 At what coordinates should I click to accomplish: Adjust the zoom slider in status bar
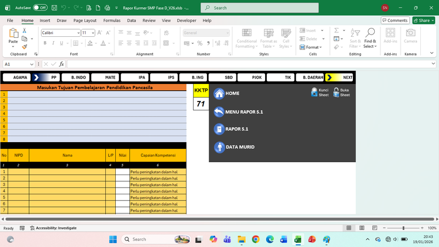pyautogui.click(x=403, y=228)
